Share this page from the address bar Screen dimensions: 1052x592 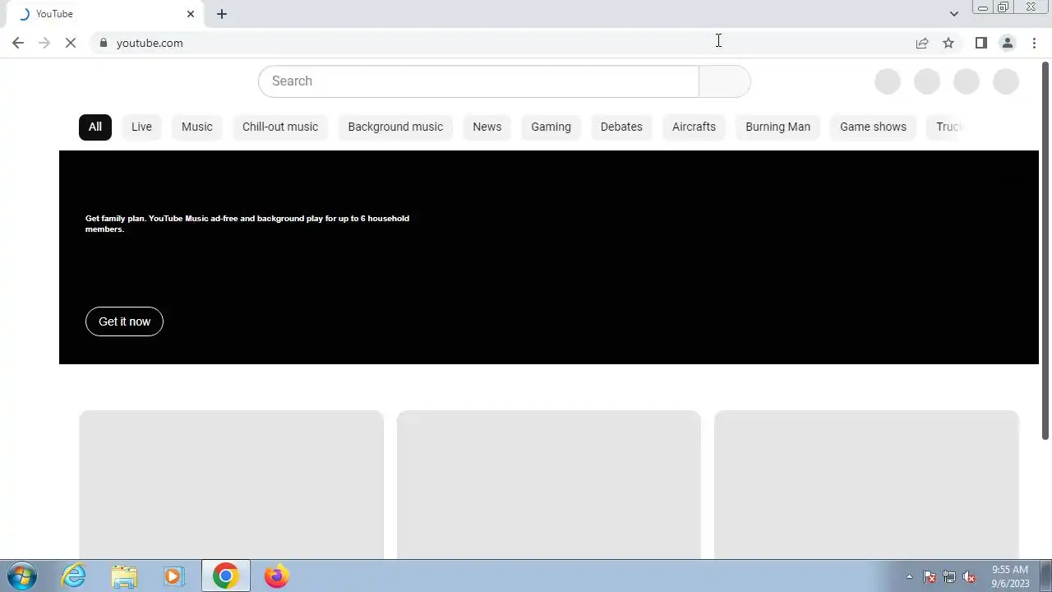point(922,43)
